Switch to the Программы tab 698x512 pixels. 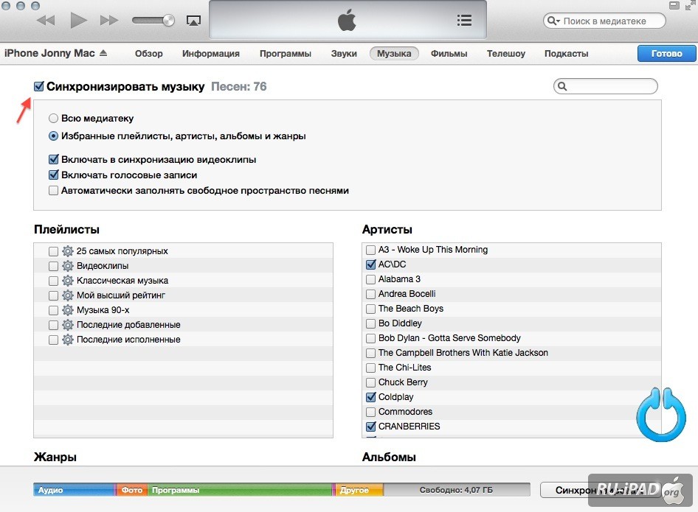click(x=286, y=53)
